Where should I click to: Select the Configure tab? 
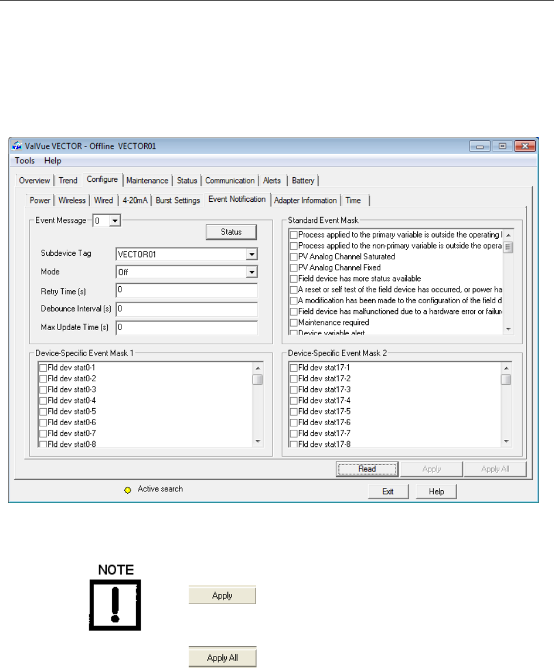tap(102, 180)
